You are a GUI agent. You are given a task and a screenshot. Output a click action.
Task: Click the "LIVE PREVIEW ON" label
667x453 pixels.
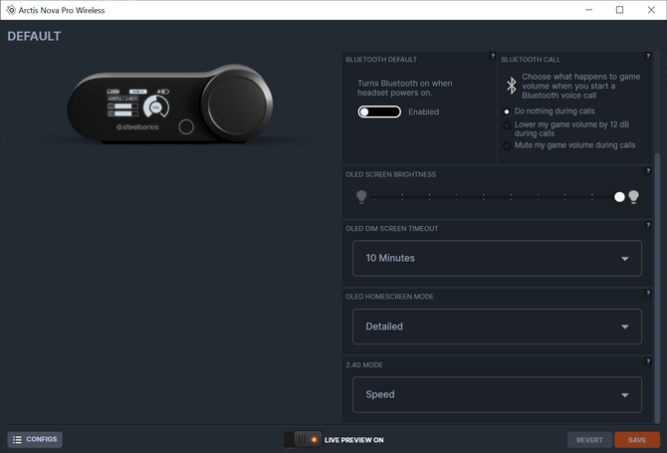[354, 440]
